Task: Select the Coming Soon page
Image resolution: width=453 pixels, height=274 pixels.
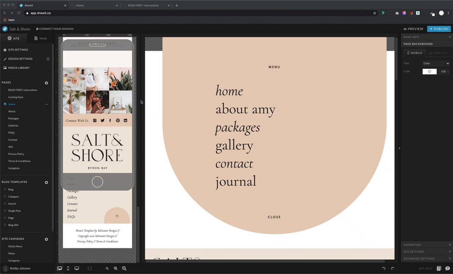Action: 16,97
